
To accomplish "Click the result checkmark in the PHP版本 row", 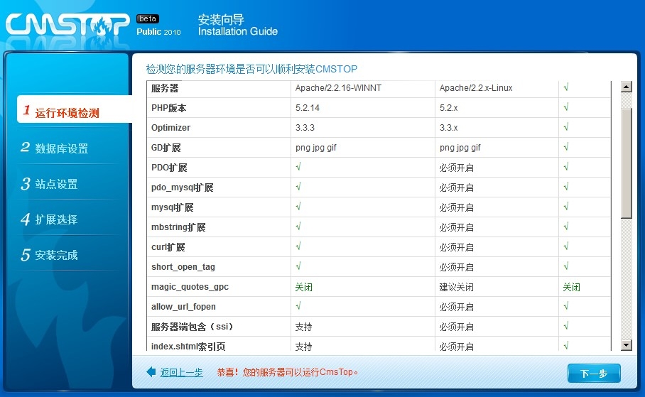I will (x=566, y=107).
